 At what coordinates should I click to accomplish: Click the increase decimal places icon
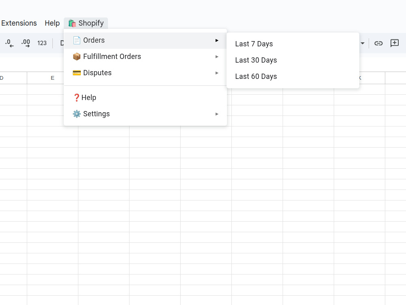[26, 43]
